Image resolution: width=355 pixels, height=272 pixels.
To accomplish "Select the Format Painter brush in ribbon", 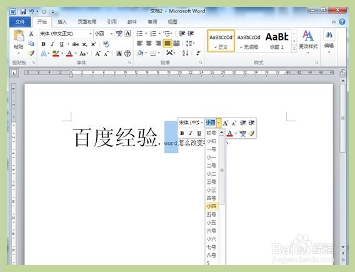I will pyautogui.click(x=31, y=53).
